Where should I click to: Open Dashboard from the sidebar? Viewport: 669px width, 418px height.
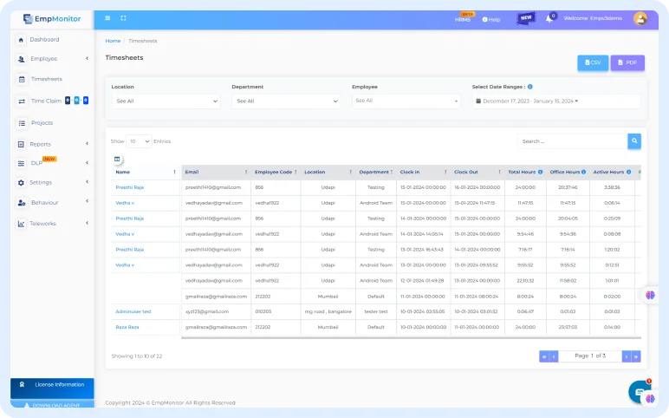(x=44, y=40)
